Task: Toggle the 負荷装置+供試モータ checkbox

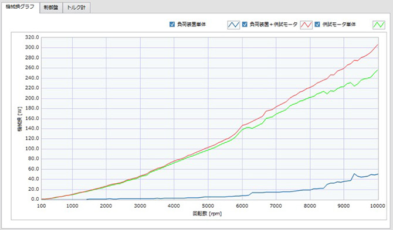Action: tap(245, 24)
